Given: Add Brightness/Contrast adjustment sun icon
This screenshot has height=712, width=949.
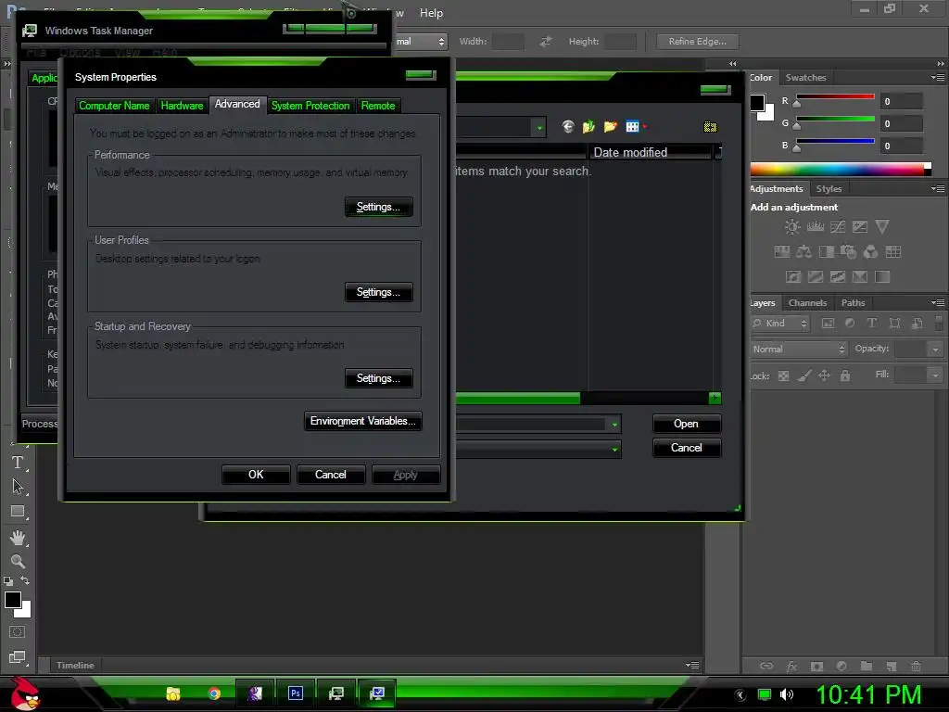Looking at the screenshot, I should [792, 227].
